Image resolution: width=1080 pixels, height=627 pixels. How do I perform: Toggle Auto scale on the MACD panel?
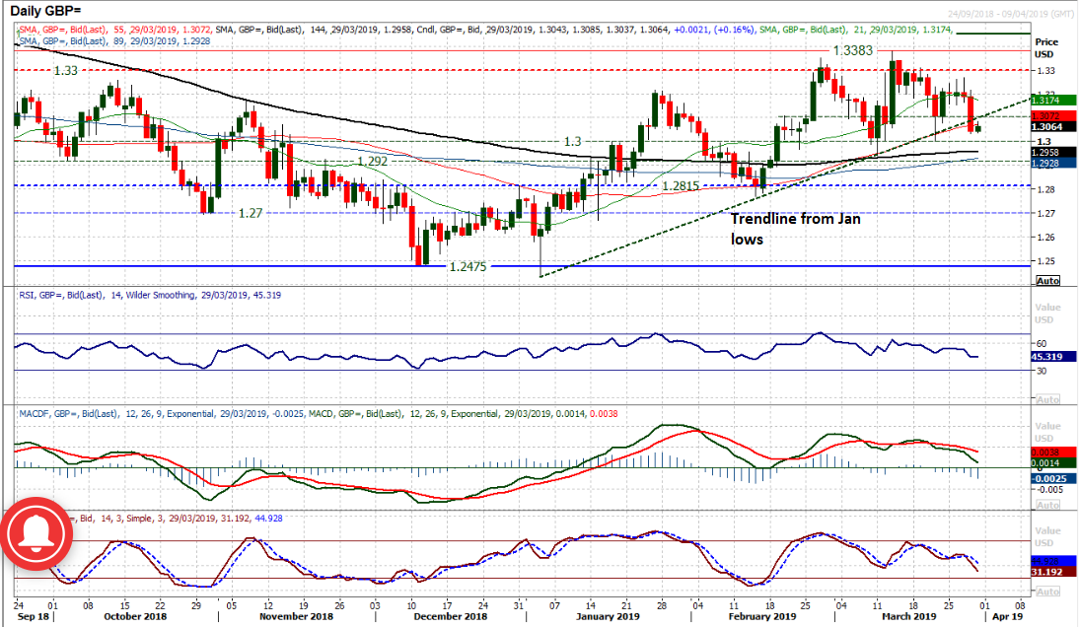pyautogui.click(x=1047, y=505)
